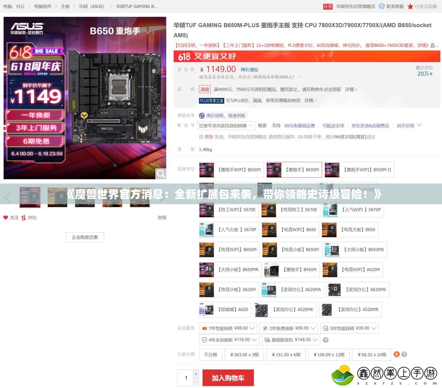Viewport: 442px width, 388px height.
Task: Select the 【重炮手】B650M model option
Action: (x=294, y=170)
